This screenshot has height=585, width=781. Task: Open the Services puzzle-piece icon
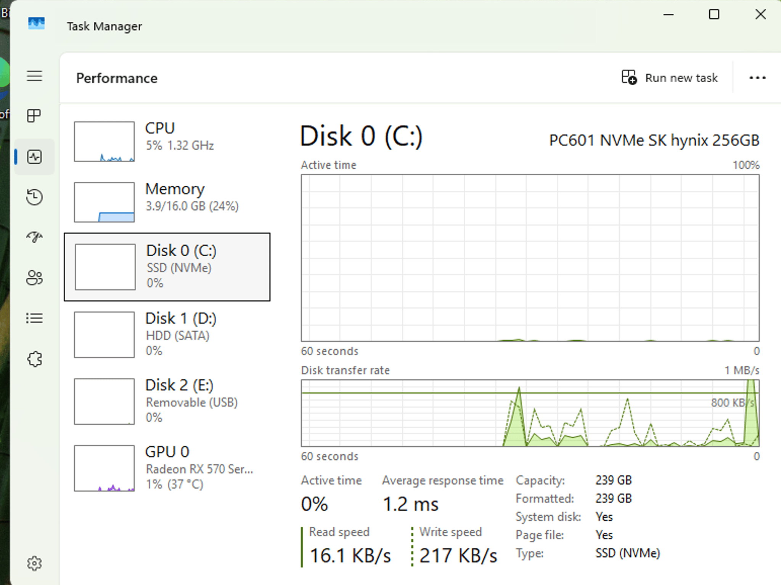[34, 359]
